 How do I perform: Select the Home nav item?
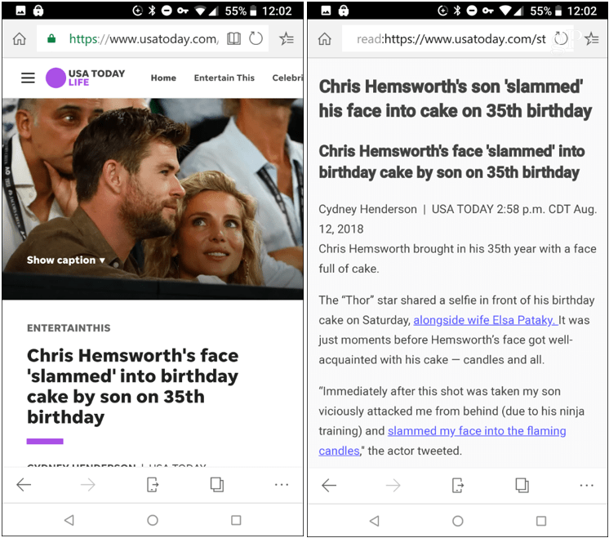163,78
